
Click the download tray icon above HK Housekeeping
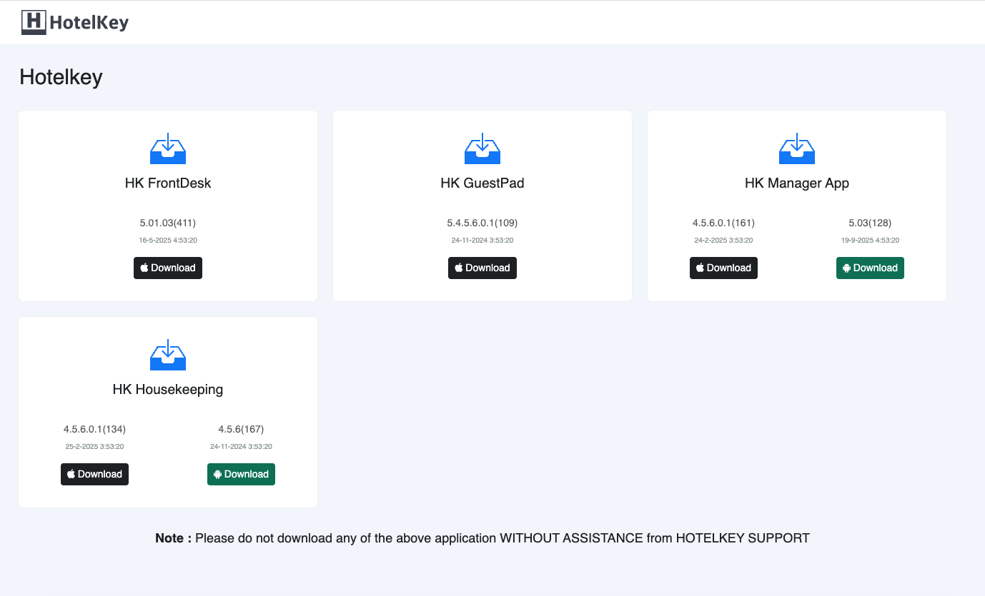168,355
